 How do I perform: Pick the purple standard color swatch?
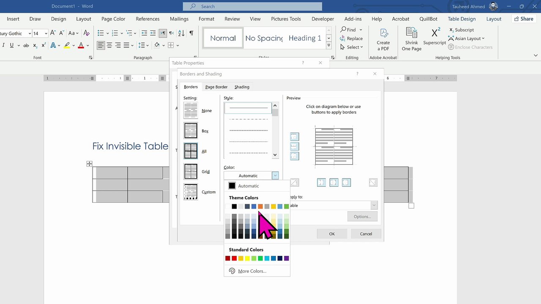point(287,258)
